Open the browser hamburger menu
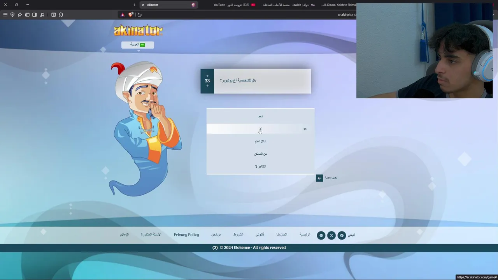The width and height of the screenshot is (498, 280). [5, 15]
